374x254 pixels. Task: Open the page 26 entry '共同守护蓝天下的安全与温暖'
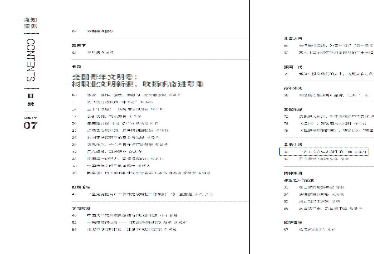point(116,137)
